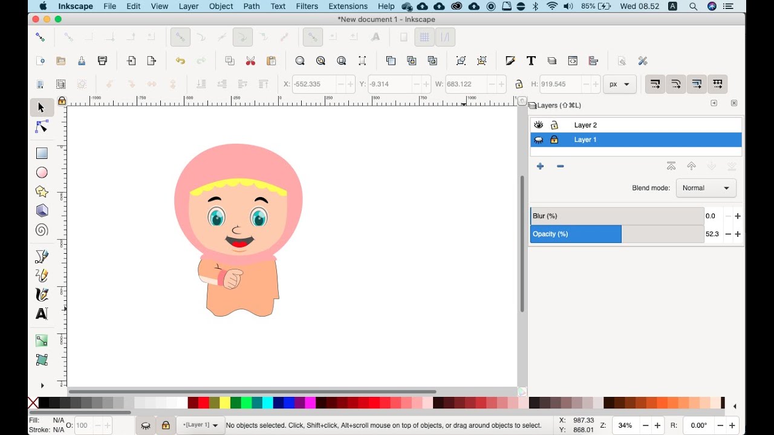
Task: Decrease the Blur percent with minus
Action: [x=728, y=216]
